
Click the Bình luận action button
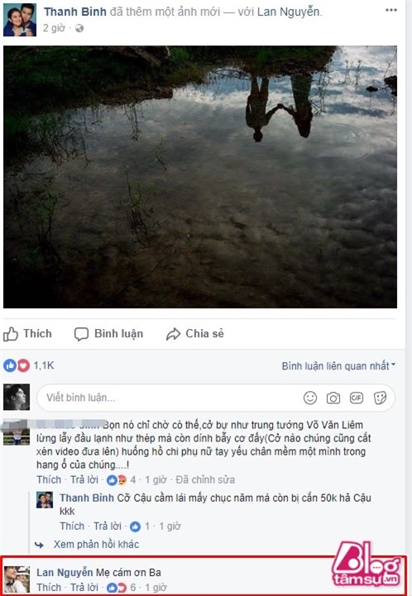pos(109,334)
